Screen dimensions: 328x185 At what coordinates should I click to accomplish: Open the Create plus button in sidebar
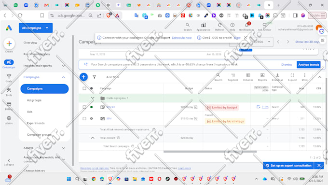point(9,43)
